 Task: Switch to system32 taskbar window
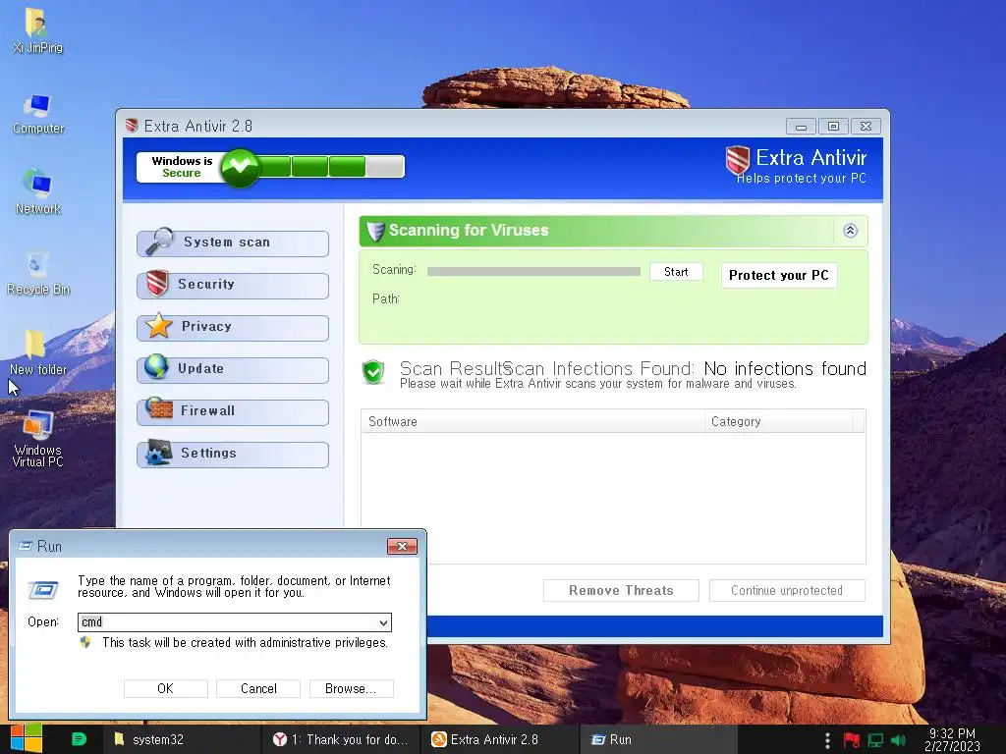[182, 739]
